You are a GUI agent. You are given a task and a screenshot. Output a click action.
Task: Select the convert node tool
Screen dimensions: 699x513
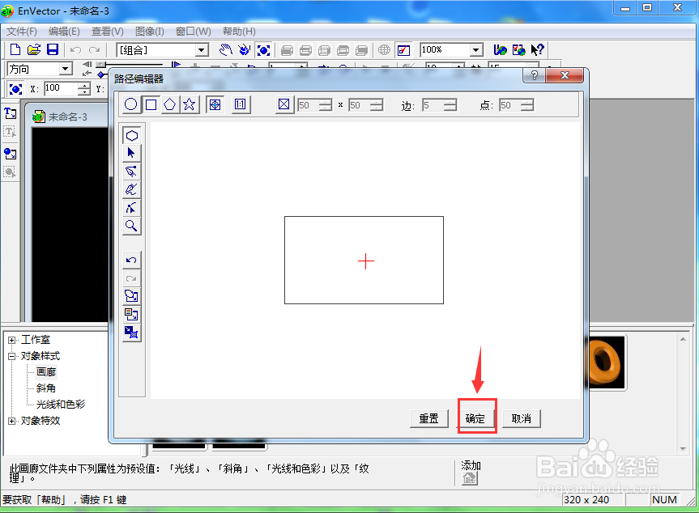(x=132, y=208)
